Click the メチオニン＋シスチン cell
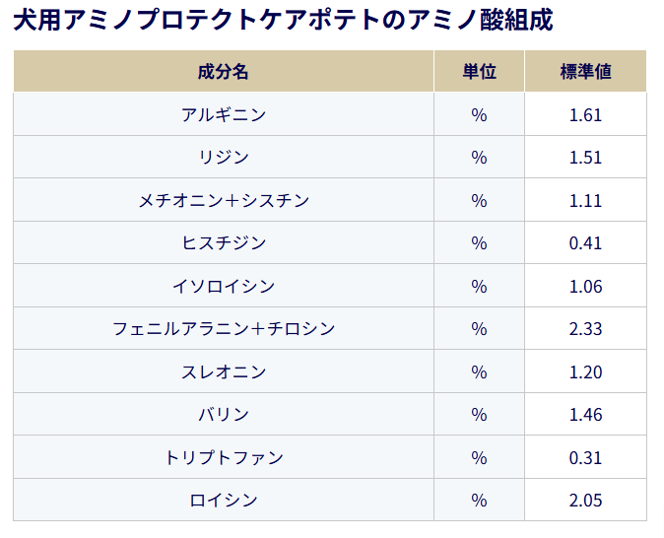 224,201
